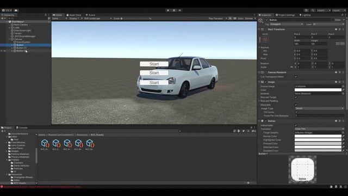The image size is (348, 196).
Task: Click the first RCC prefab asset
Action: pyautogui.click(x=45, y=145)
